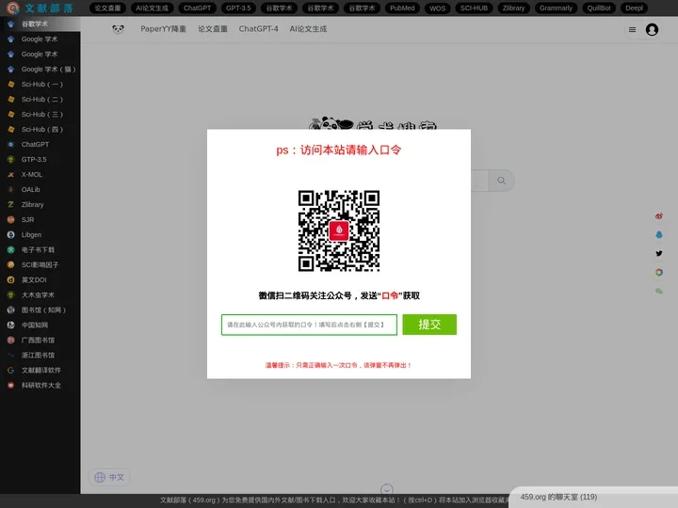The height and width of the screenshot is (508, 678).
Task: Click the Zlibrary sidebar icon
Action: point(10,205)
